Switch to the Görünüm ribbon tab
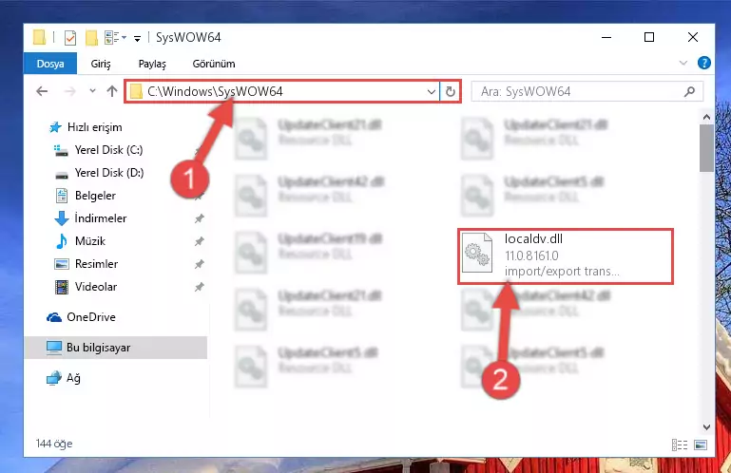The image size is (731, 473). pyautogui.click(x=214, y=64)
